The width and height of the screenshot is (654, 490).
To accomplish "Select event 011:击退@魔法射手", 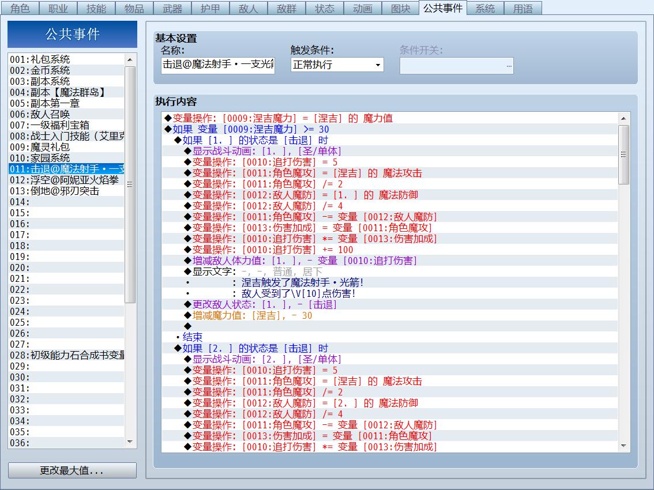I will coord(66,169).
